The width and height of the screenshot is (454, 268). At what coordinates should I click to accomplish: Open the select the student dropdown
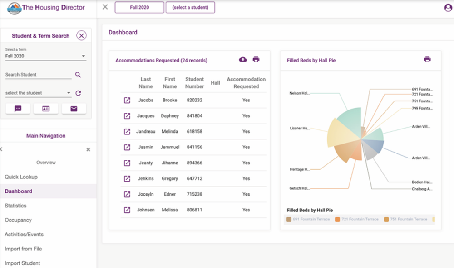click(38, 93)
